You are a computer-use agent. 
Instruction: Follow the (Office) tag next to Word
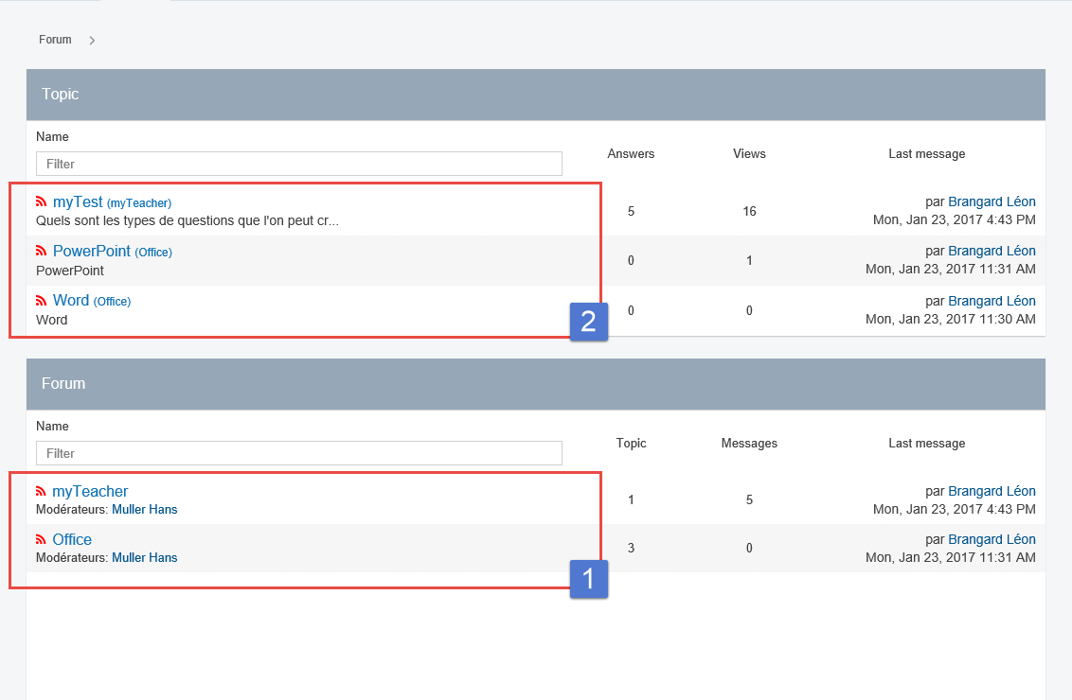(112, 302)
